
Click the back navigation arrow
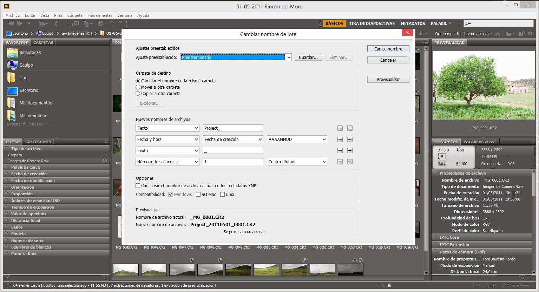(11, 23)
